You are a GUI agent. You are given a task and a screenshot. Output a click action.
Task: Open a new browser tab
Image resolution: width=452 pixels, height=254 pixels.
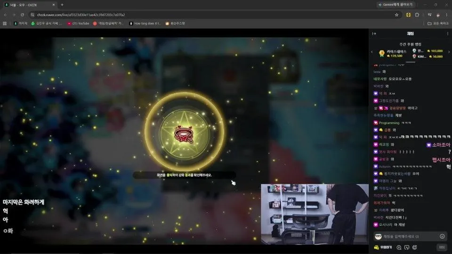(62, 5)
